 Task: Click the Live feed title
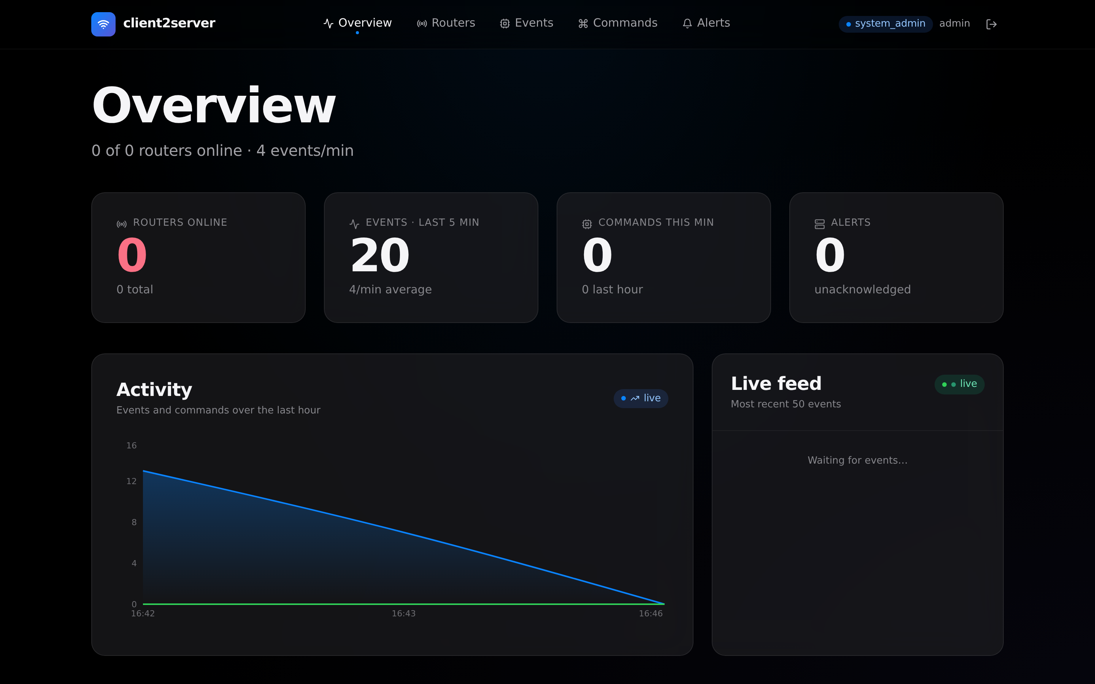point(776,384)
